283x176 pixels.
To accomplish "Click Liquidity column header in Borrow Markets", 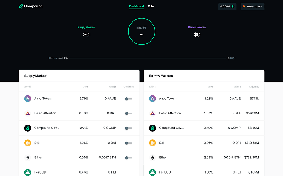I will [x=254, y=87].
